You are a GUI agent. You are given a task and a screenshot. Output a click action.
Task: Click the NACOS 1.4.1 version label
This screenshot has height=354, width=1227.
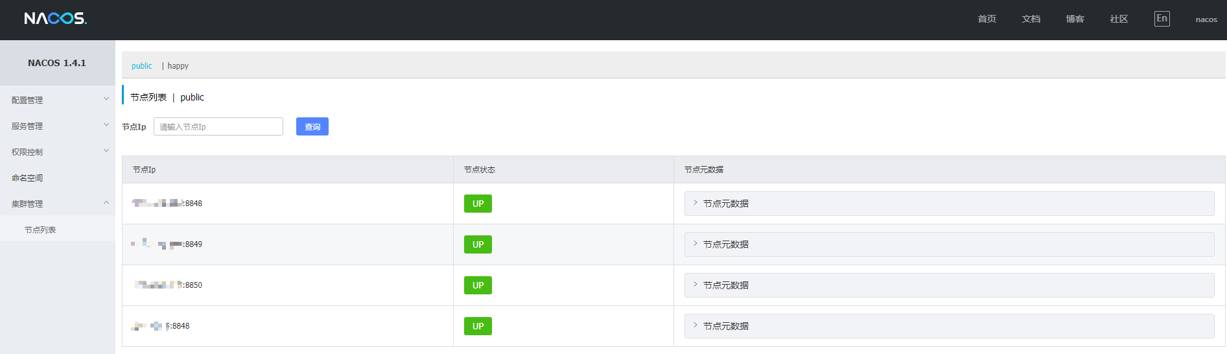pyautogui.click(x=57, y=63)
